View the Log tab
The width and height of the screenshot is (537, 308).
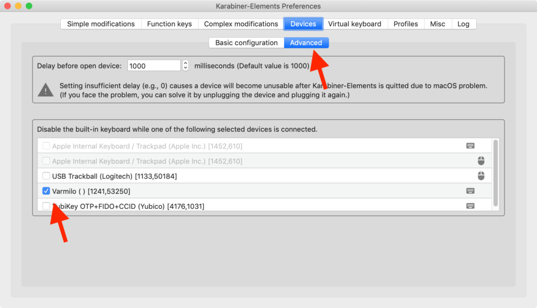click(x=464, y=24)
